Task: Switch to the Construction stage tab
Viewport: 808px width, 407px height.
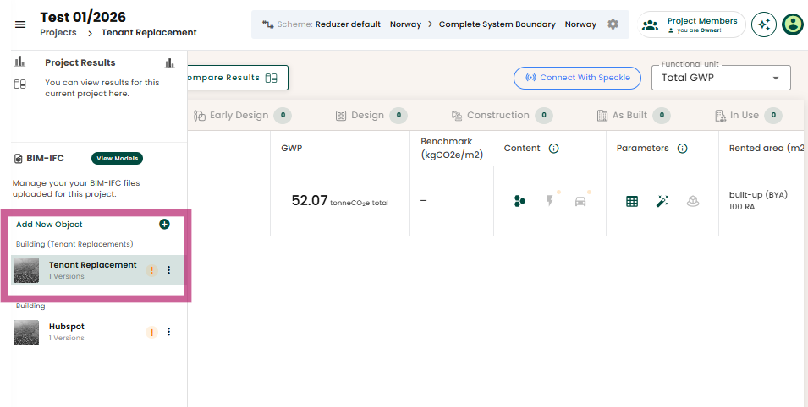Action: 498,116
